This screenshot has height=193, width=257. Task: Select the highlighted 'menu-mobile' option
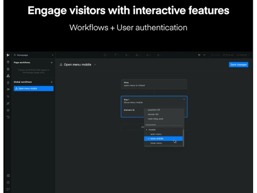tap(163, 138)
